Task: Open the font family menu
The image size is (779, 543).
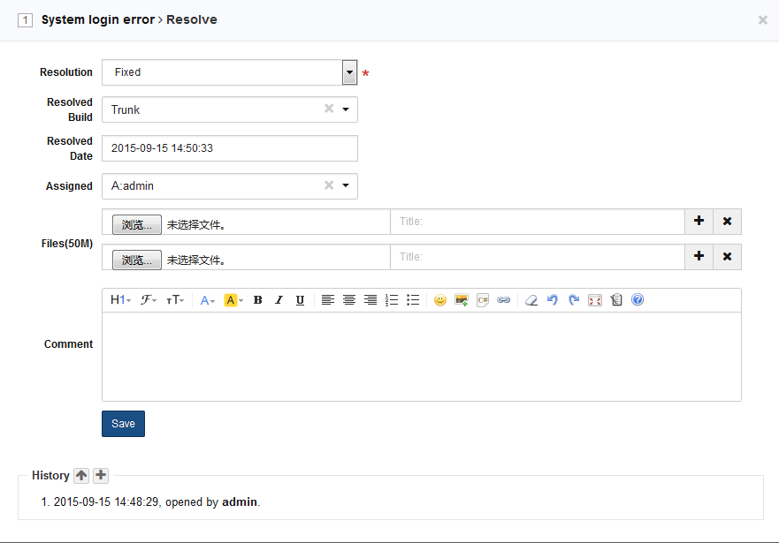Action: click(x=149, y=300)
